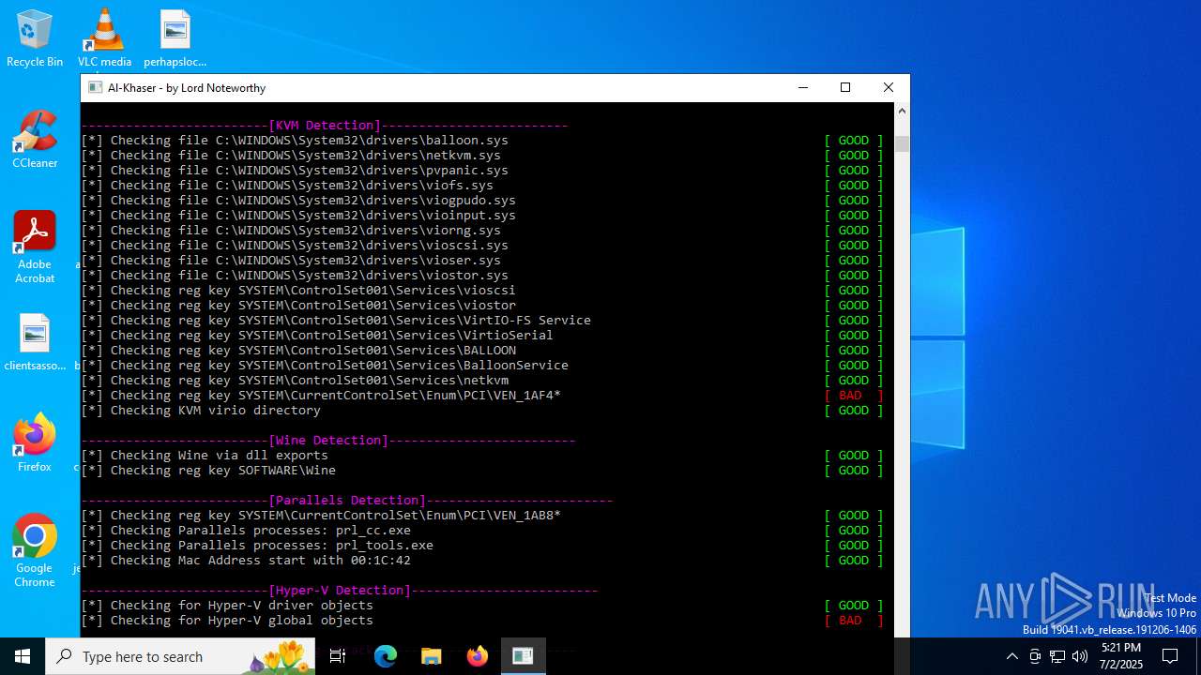This screenshot has height=675, width=1201.
Task: Open the taskbar clock showing 5:21 PM
Action: 1120,656
